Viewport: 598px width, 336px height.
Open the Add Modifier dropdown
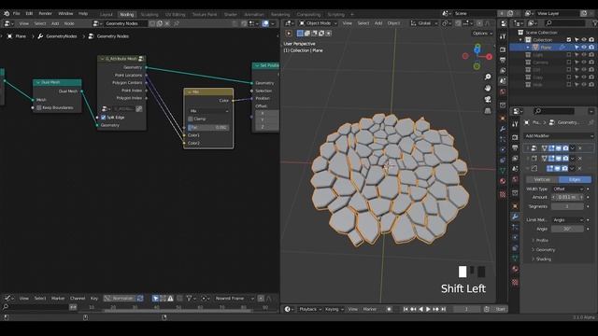pyautogui.click(x=559, y=136)
